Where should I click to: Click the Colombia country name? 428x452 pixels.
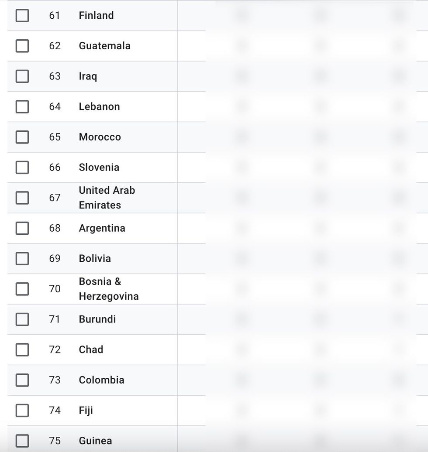(101, 380)
